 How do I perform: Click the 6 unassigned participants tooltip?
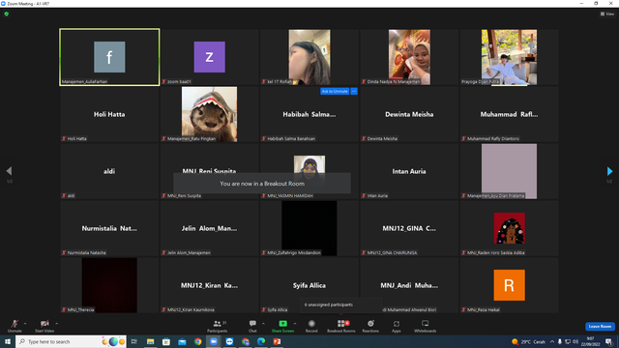click(x=341, y=304)
